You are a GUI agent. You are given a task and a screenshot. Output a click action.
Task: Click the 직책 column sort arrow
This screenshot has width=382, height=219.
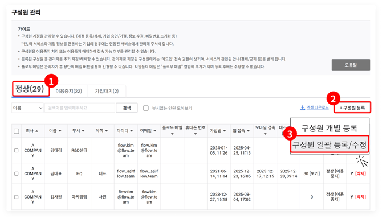(107, 131)
